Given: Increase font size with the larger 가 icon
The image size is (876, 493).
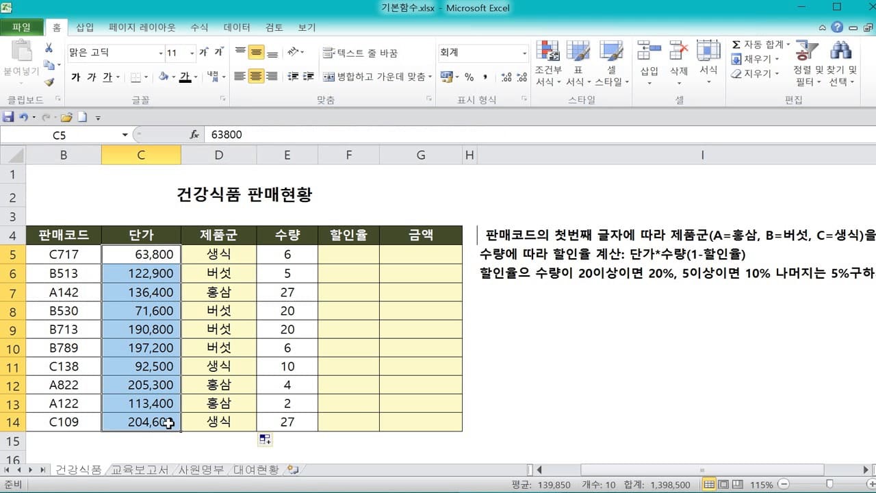Looking at the screenshot, I should pos(204,53).
